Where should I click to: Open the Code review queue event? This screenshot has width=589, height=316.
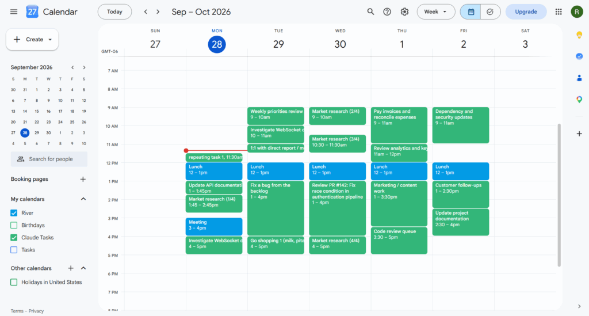pos(399,241)
